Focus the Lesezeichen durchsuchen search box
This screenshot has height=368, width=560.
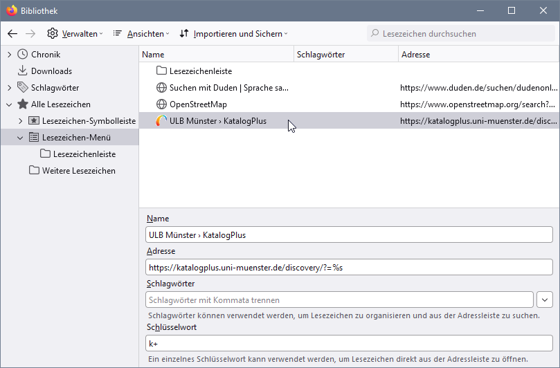[461, 34]
